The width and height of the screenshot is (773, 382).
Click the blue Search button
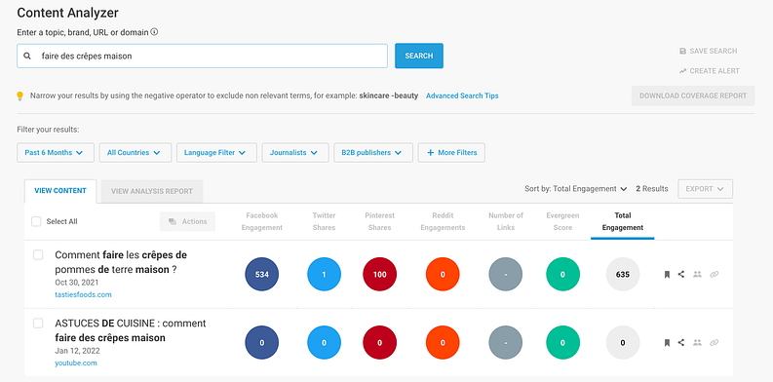[x=419, y=56]
